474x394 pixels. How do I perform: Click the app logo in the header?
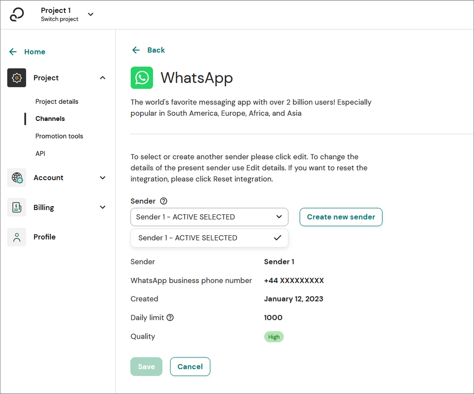17,15
